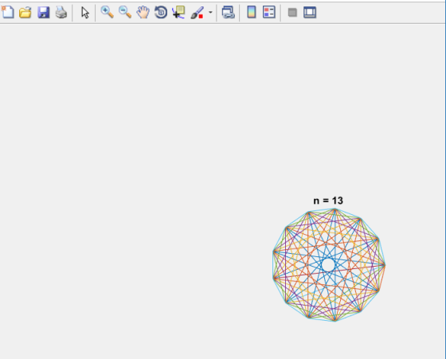
Task: Select the Data Cursor tool
Action: coord(179,13)
